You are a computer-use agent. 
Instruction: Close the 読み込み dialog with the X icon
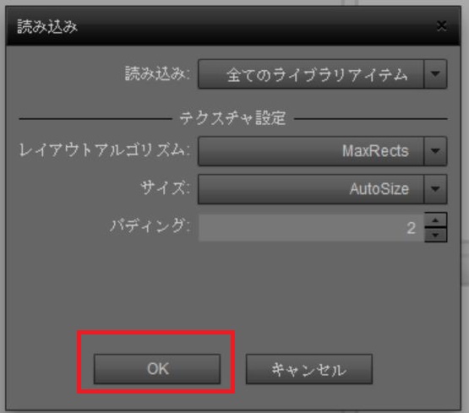click(x=441, y=26)
